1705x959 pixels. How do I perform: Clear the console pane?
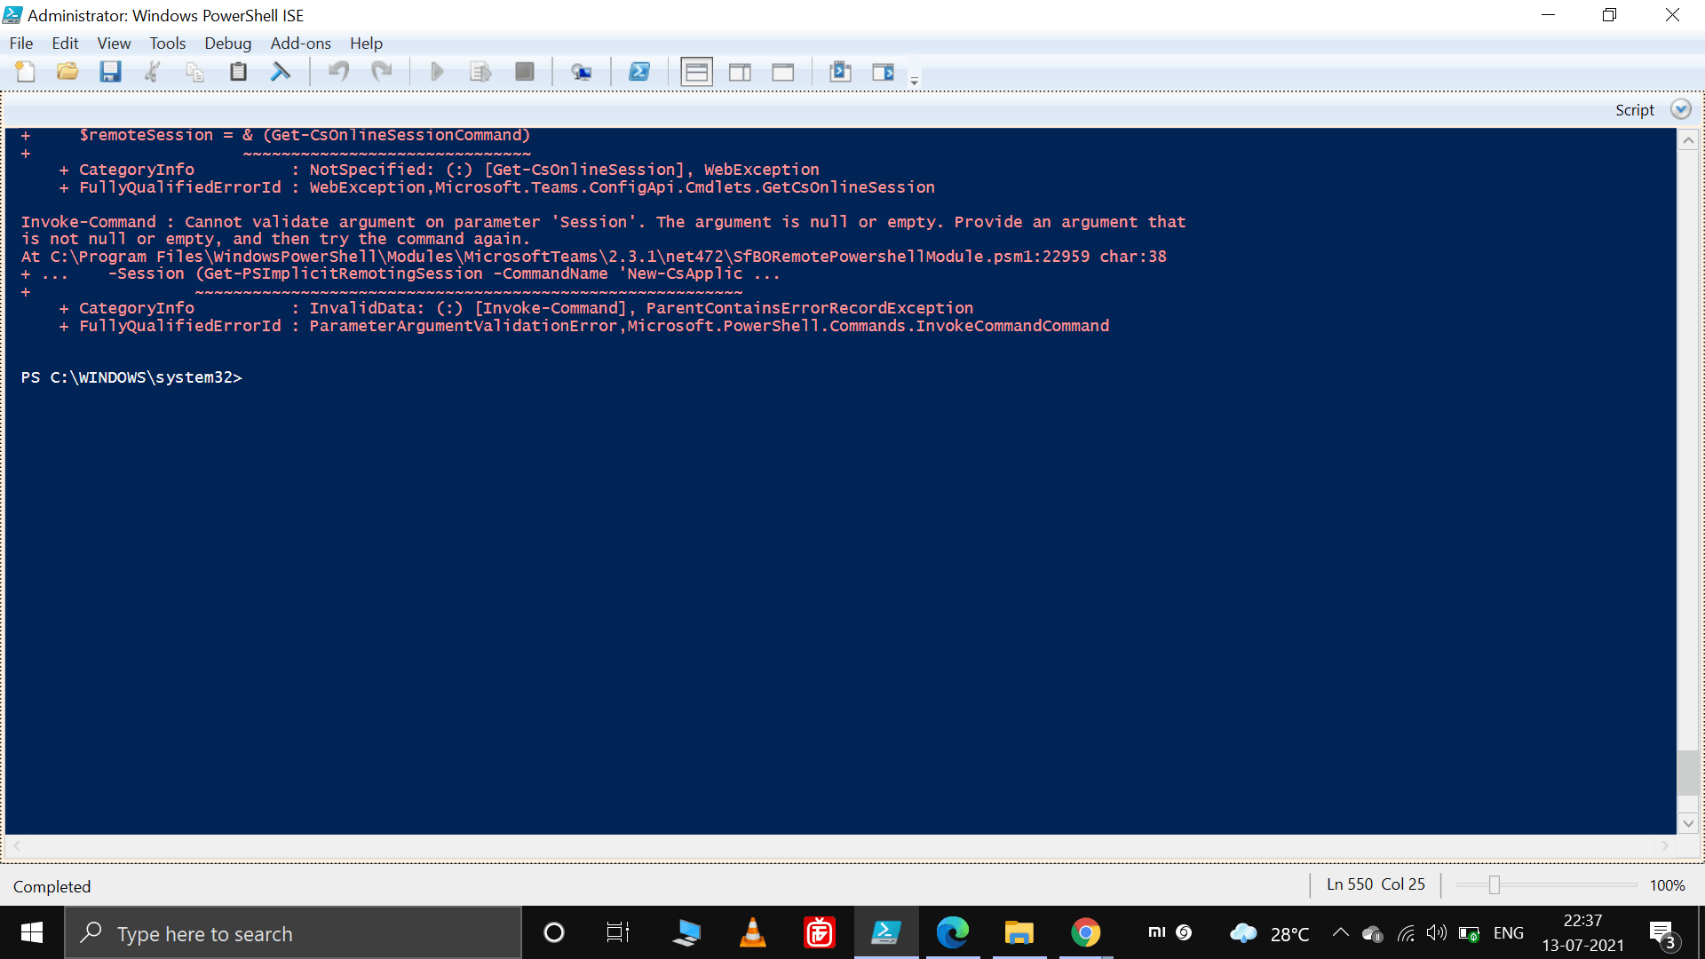click(x=281, y=72)
